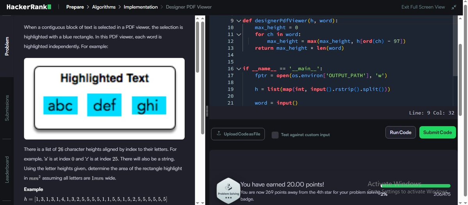Click code line 12 max_height = max
This screenshot has width=468, height=205.
coord(336,41)
